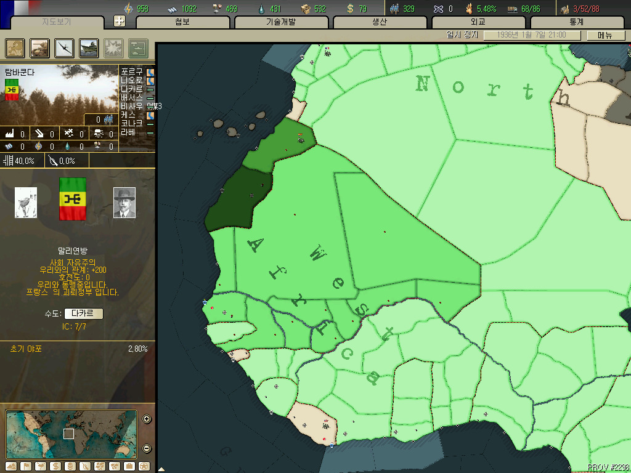
Task: Switch to terrain map mode
Action: pyautogui.click(x=11, y=466)
